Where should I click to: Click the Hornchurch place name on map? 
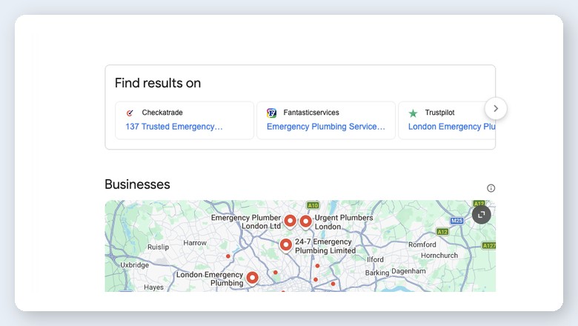(x=439, y=256)
